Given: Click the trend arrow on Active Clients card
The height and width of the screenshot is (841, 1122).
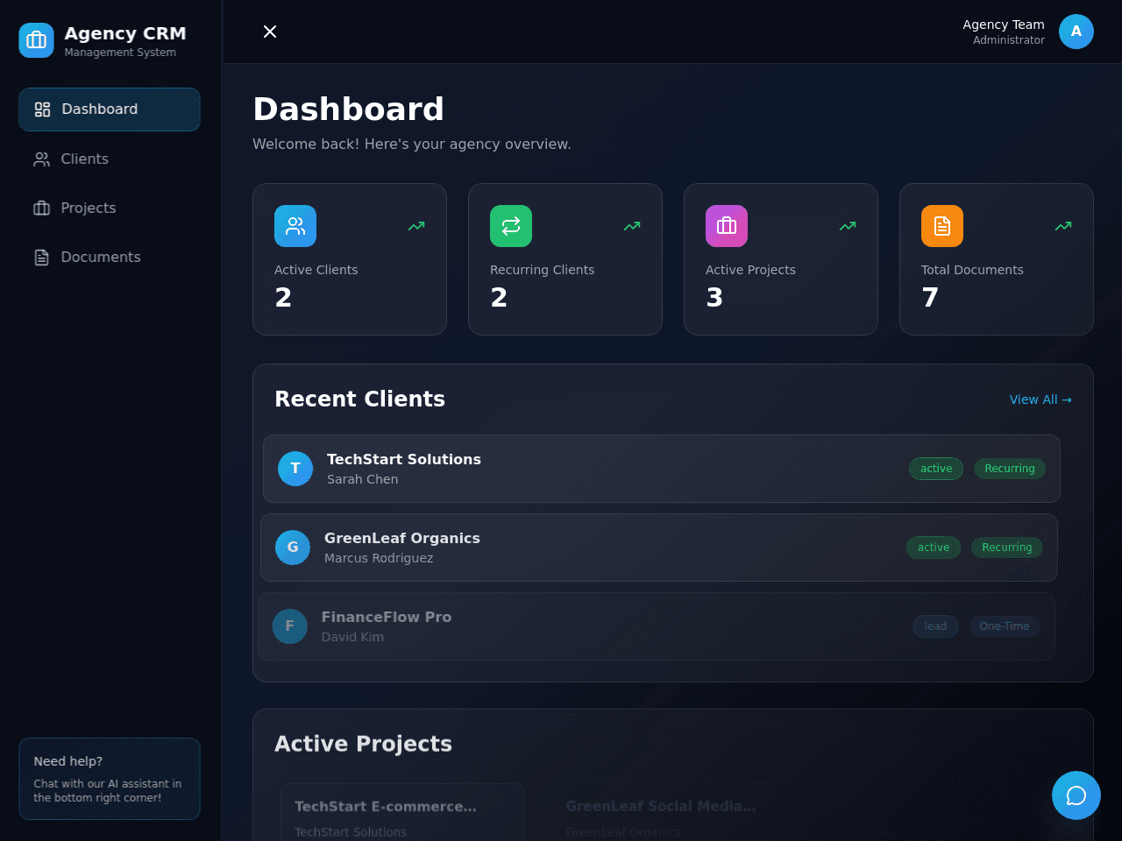Looking at the screenshot, I should point(416,226).
